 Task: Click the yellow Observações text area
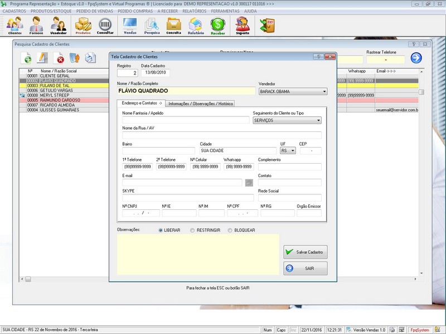tap(197, 254)
